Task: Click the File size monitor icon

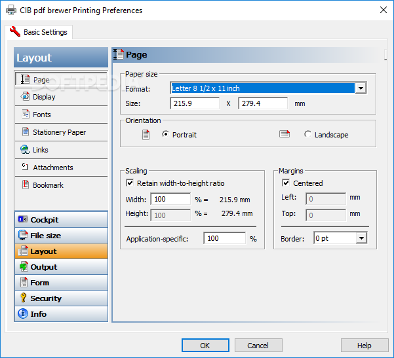Action: (x=23, y=235)
